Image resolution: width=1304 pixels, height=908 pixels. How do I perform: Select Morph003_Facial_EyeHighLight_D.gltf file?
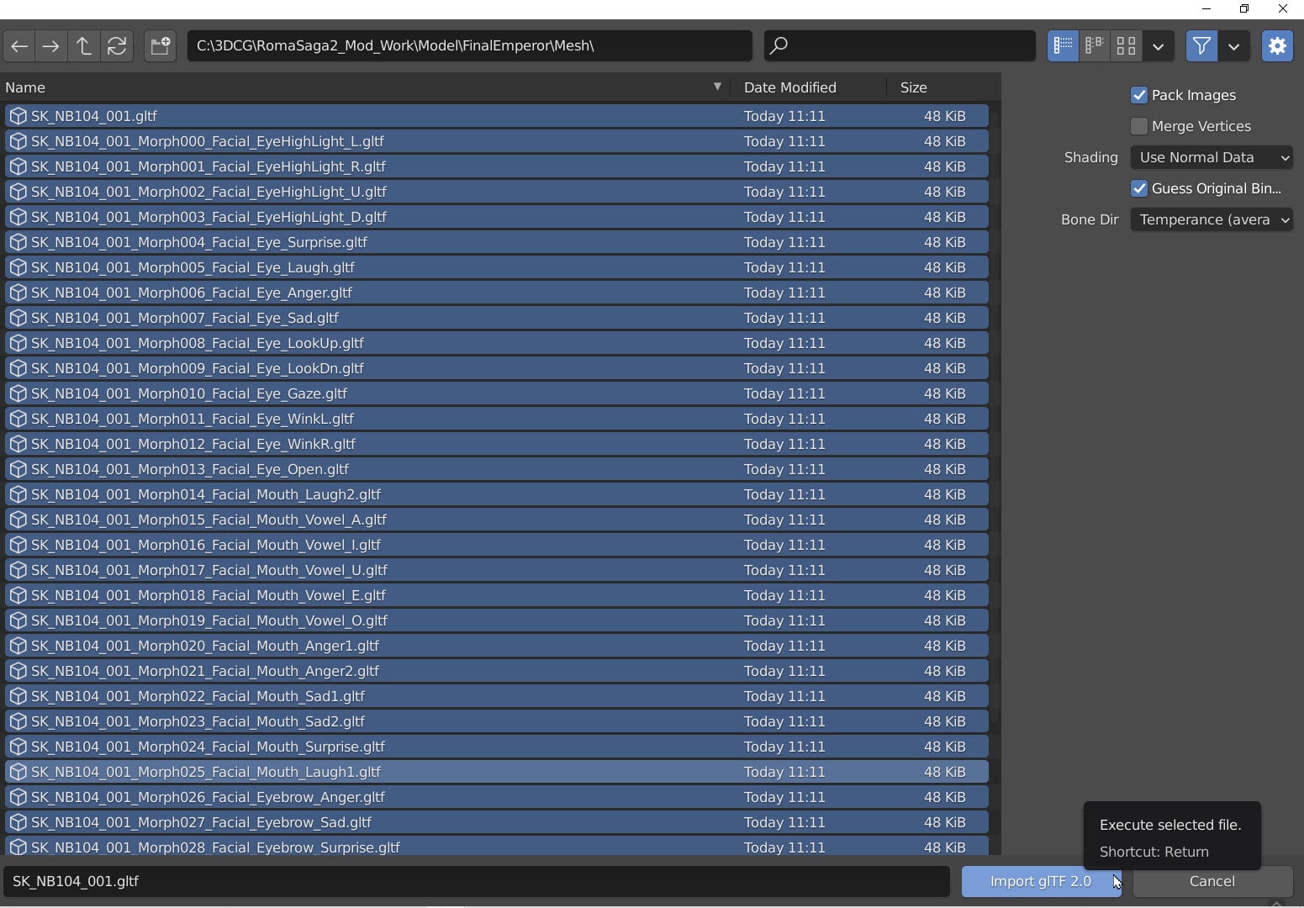496,217
